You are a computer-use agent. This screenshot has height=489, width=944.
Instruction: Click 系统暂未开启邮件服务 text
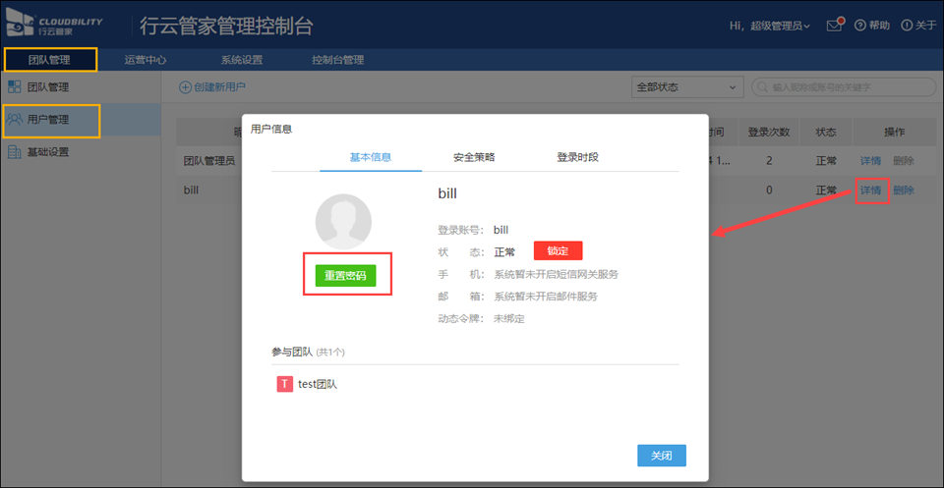click(546, 297)
